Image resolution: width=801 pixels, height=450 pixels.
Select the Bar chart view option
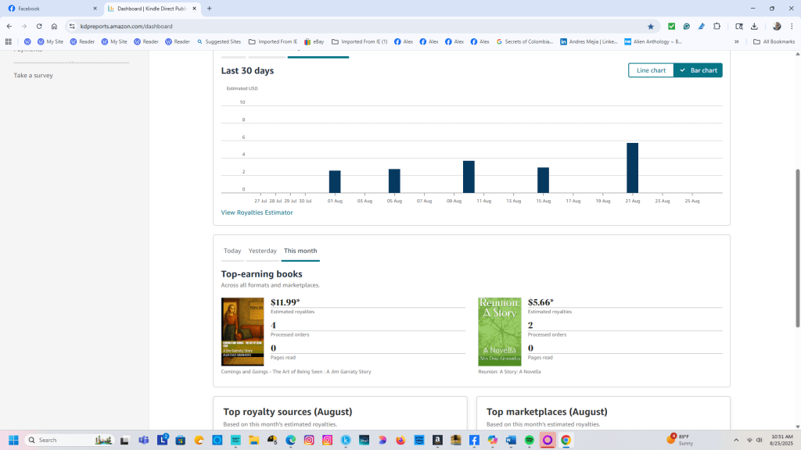pos(698,70)
